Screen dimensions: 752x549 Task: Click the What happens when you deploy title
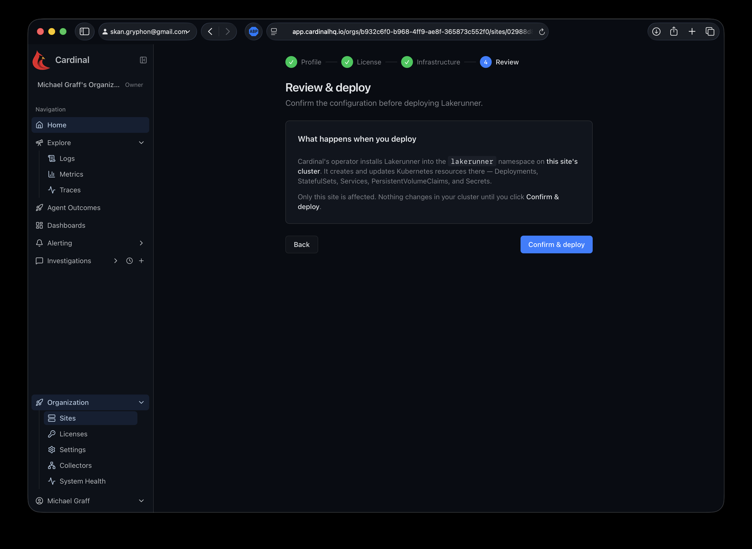click(x=357, y=139)
